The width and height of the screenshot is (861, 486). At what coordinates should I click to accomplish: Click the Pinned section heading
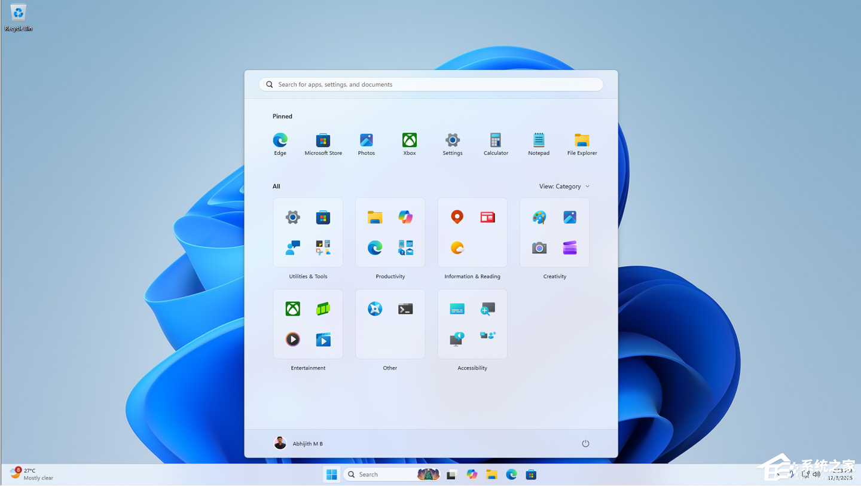click(x=282, y=117)
